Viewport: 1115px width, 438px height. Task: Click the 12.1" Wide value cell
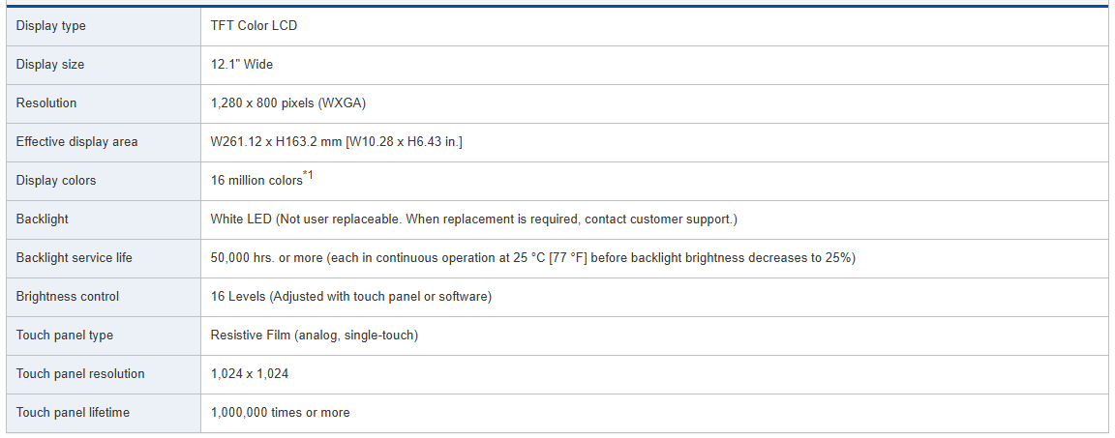[x=241, y=65]
